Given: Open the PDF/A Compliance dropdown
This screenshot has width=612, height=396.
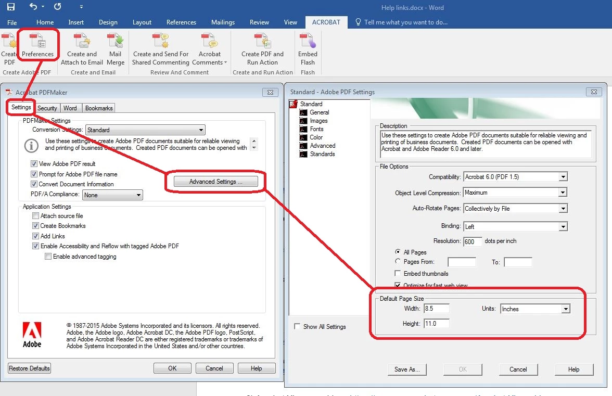Looking at the screenshot, I should (x=112, y=195).
